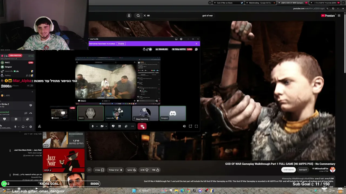Pop out the Discord call window
Viewport: 346px width, 194px height.
tap(190, 126)
